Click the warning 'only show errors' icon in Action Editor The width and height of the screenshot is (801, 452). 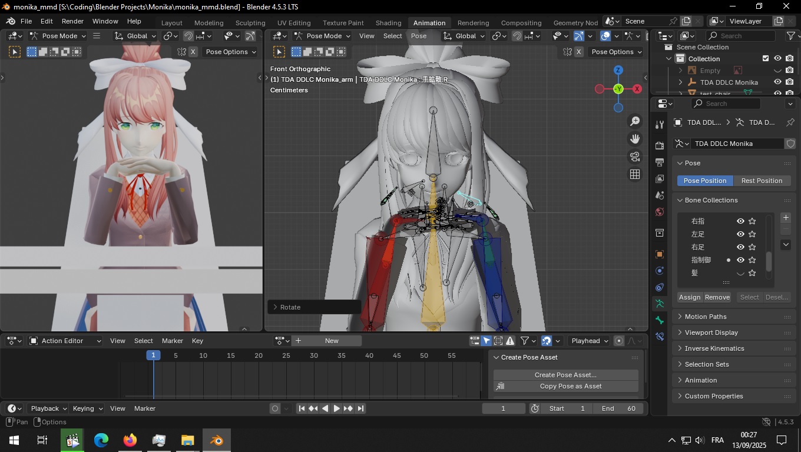510,341
